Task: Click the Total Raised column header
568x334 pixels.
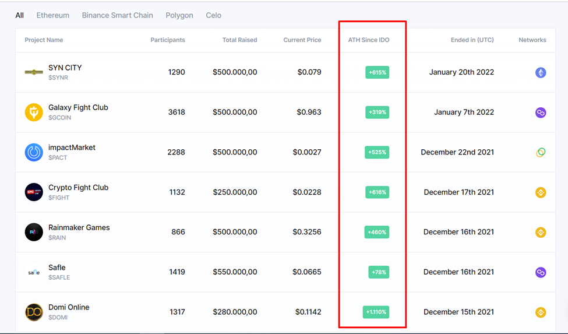Action: (240, 40)
